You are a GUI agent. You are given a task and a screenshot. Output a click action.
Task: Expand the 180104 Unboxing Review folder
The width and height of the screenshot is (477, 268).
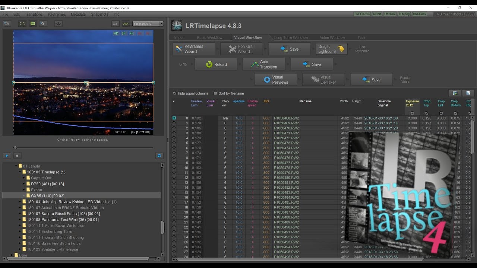point(20,202)
